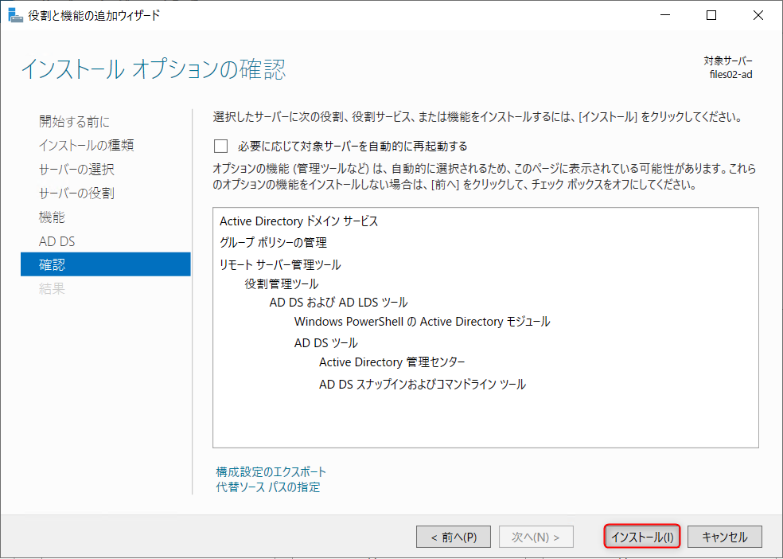The height and width of the screenshot is (559, 783).
Task: Open the サーバーの役割 step
Action: coord(76,193)
